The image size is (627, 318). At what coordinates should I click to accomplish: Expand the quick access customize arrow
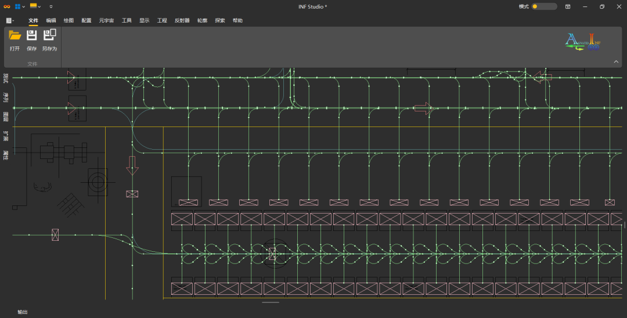click(x=51, y=6)
